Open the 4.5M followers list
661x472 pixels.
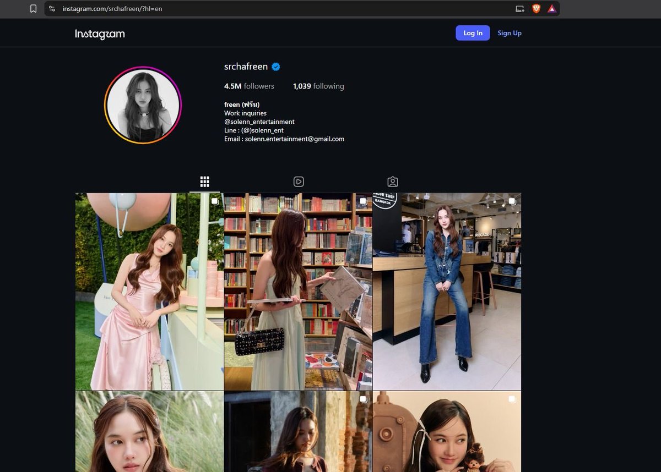click(x=249, y=86)
